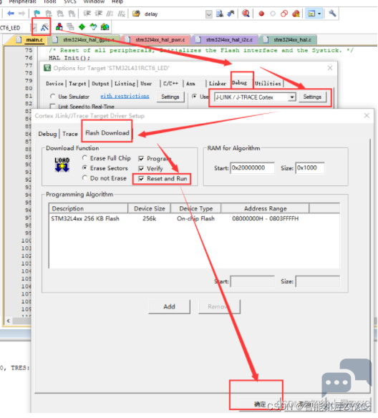Click the uncomment selection icon

[121, 14]
